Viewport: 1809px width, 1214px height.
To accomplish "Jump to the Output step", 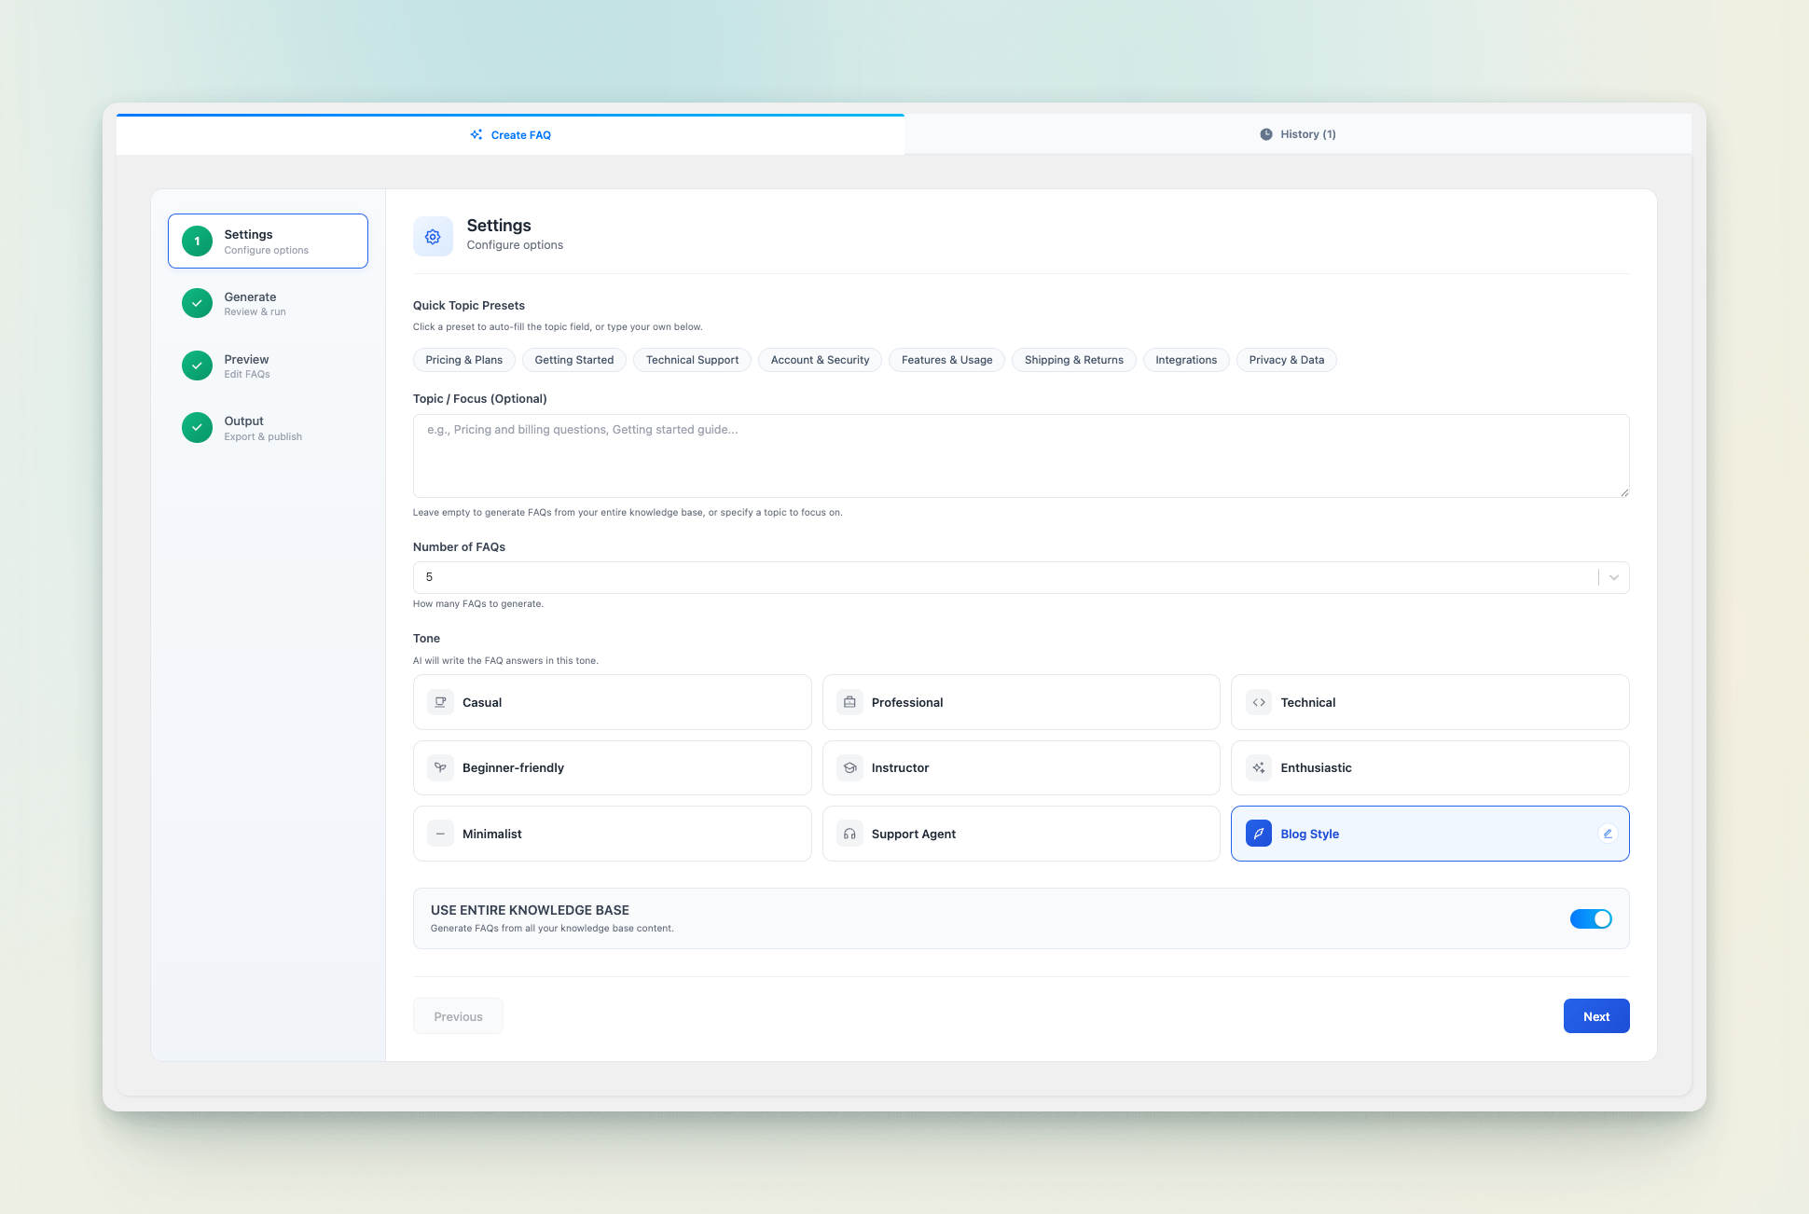I will point(244,428).
